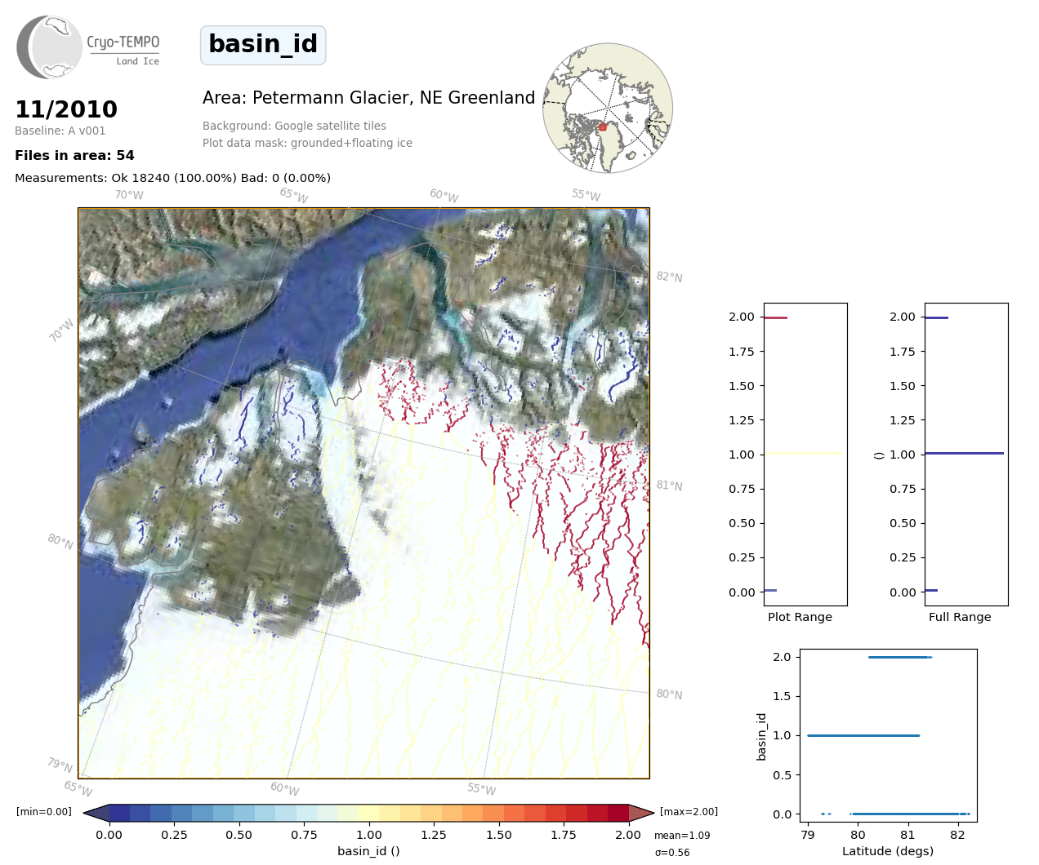Click the 'Full Range' label

[x=960, y=617]
